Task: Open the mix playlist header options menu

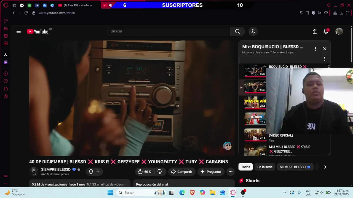Action: (x=315, y=49)
